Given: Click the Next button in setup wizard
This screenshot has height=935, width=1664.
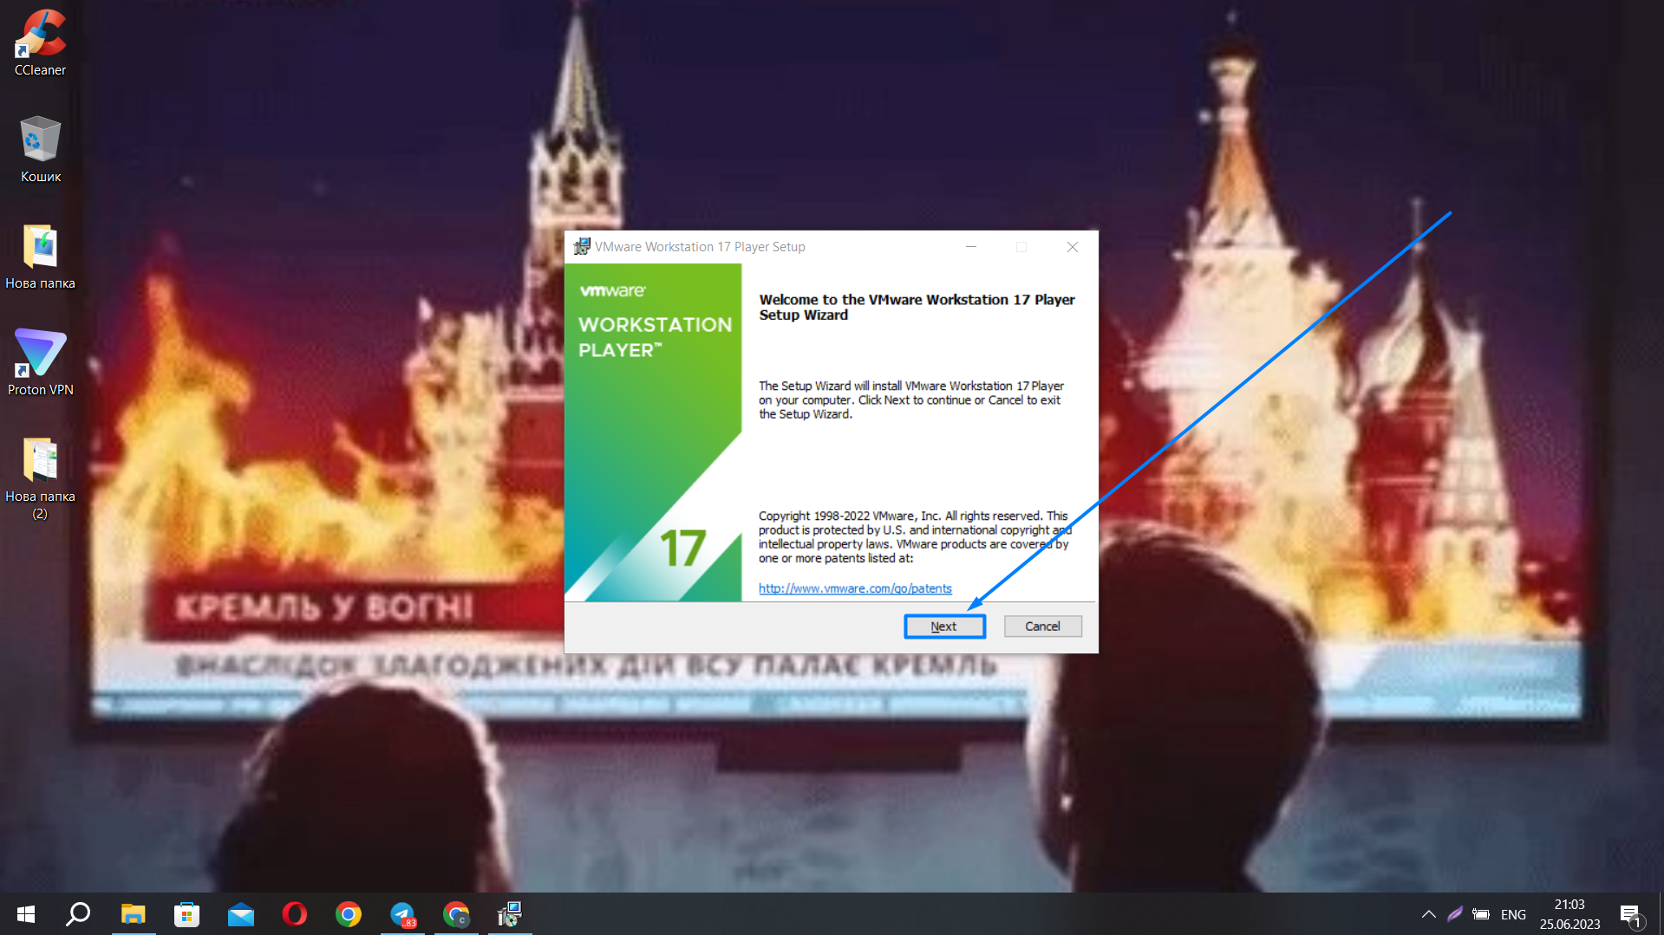Looking at the screenshot, I should coord(943,627).
